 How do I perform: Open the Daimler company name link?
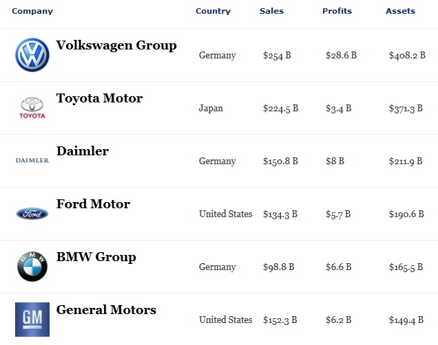pyautogui.click(x=83, y=151)
